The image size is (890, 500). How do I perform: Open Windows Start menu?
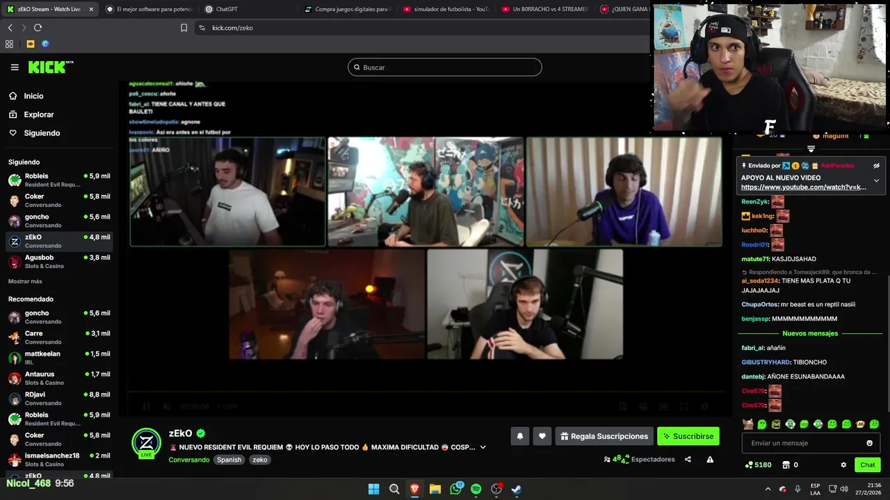tap(373, 489)
